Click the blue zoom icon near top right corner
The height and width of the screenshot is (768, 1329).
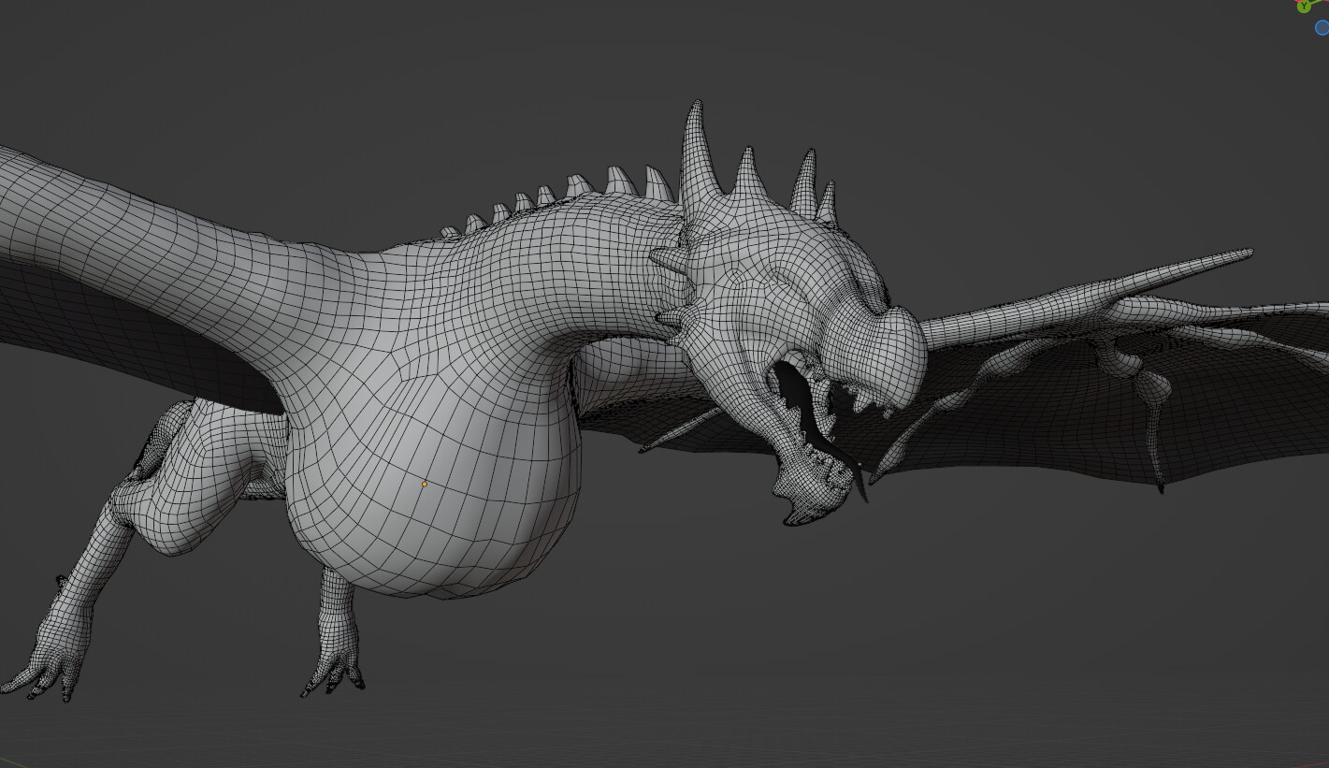pos(1322,27)
